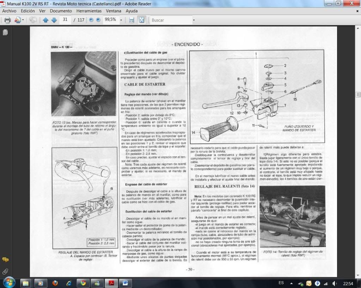Click the '/ 117' total pages label
361x288 pixels.
79,20
